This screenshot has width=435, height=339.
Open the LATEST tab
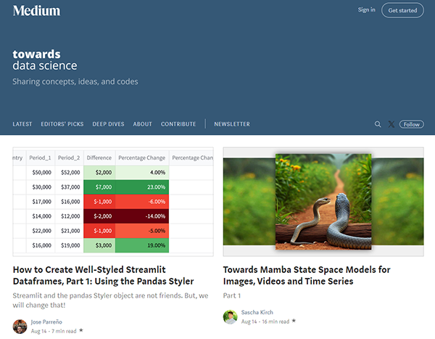22,124
